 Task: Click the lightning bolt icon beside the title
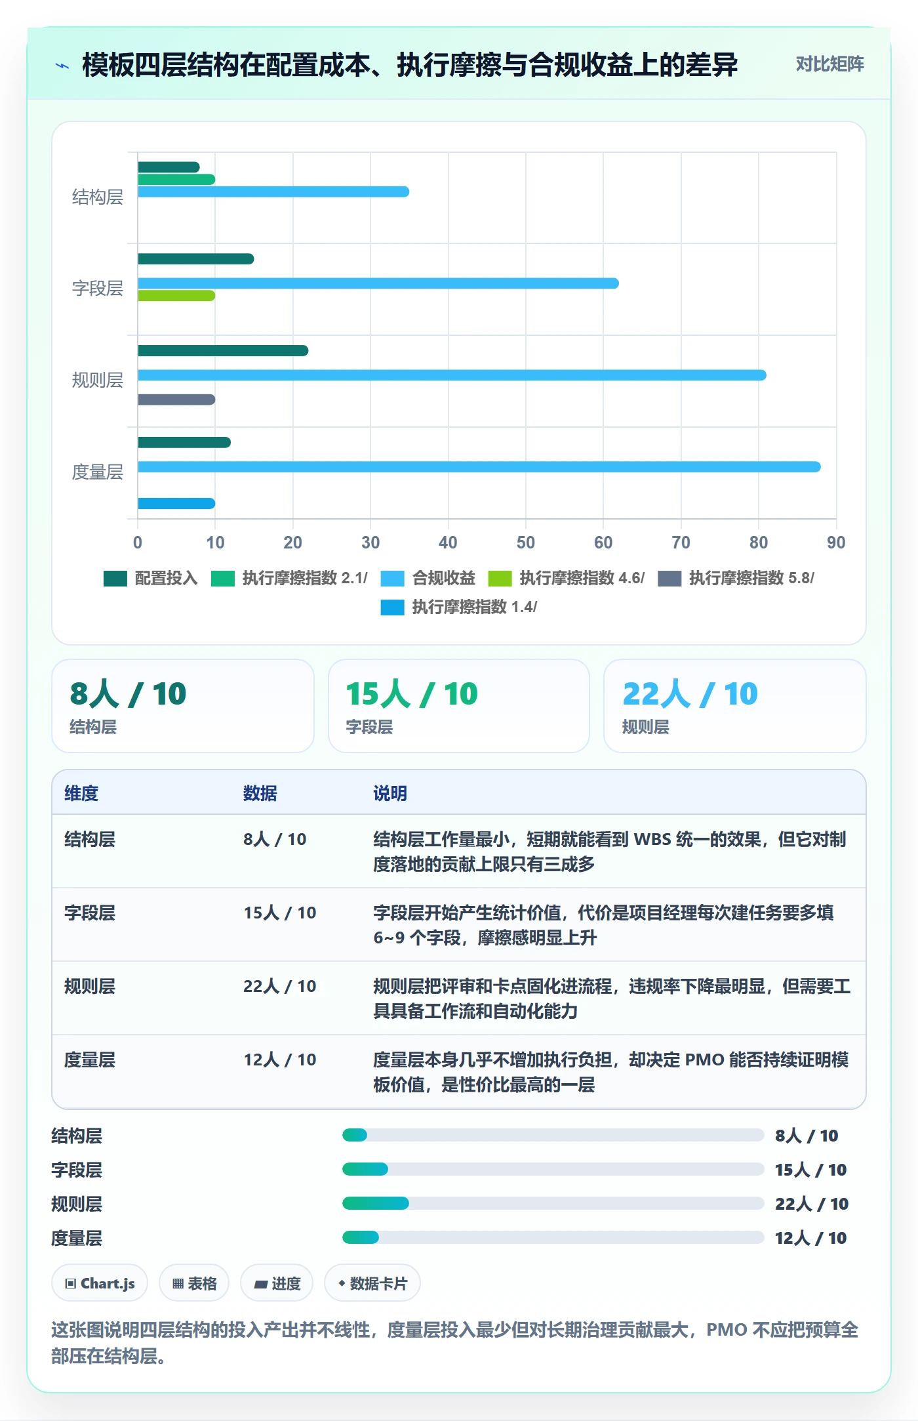62,66
